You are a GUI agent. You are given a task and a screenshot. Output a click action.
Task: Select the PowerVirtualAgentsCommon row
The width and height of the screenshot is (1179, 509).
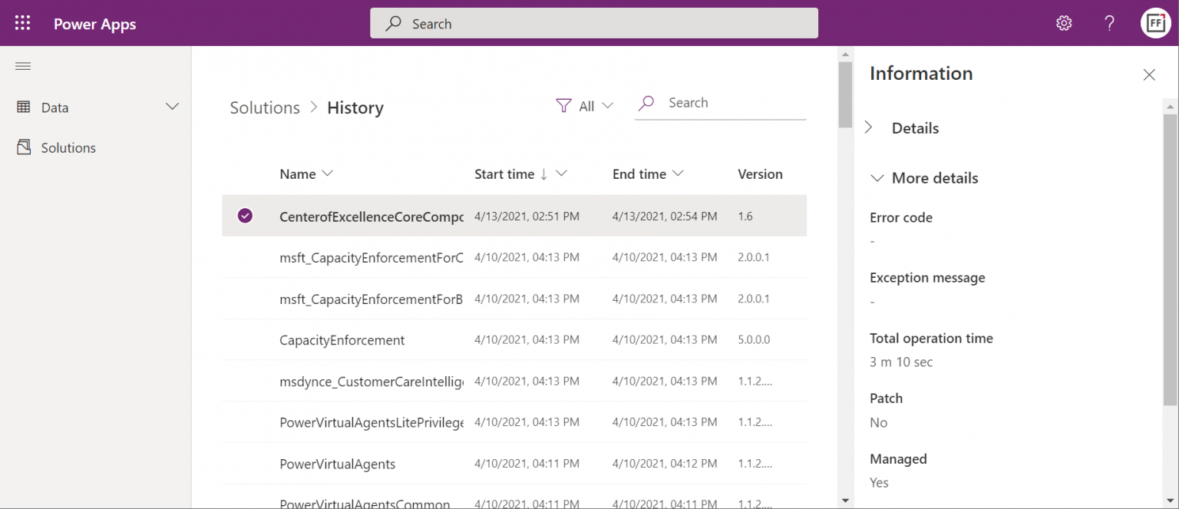[514, 497]
